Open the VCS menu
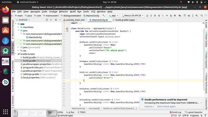Screen dimensions: 208x117 93,12
